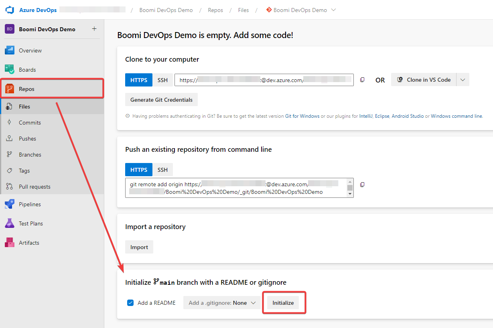Click the command box scrollbar up arrow
Image resolution: width=493 pixels, height=328 pixels.
click(350, 181)
